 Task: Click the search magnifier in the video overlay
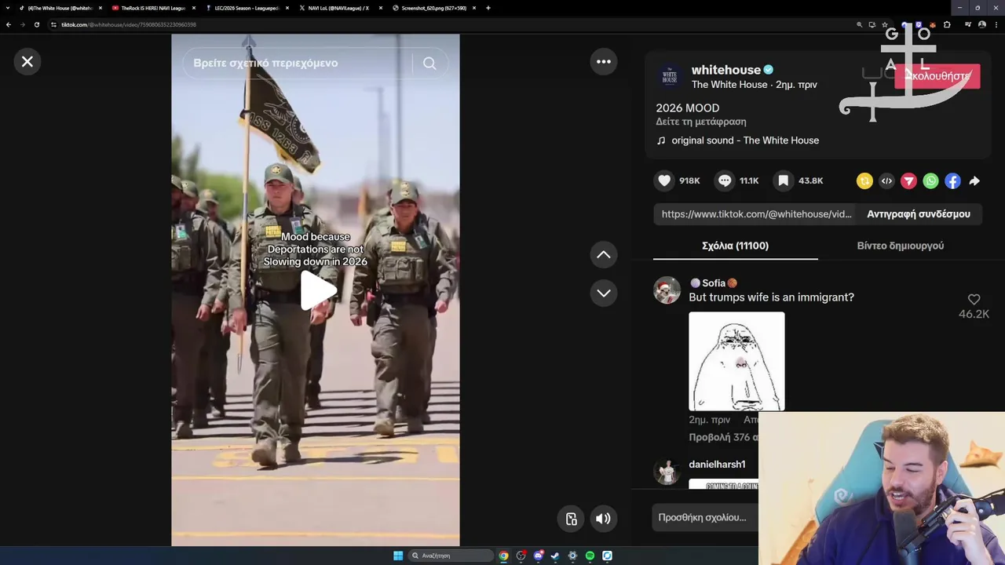coord(429,64)
